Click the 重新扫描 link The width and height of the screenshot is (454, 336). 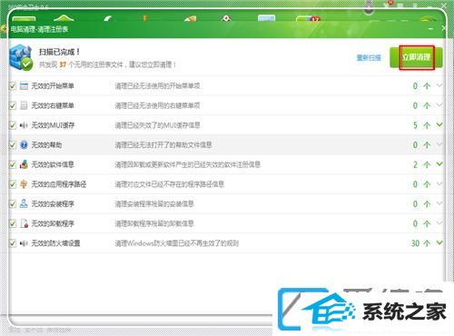click(369, 57)
